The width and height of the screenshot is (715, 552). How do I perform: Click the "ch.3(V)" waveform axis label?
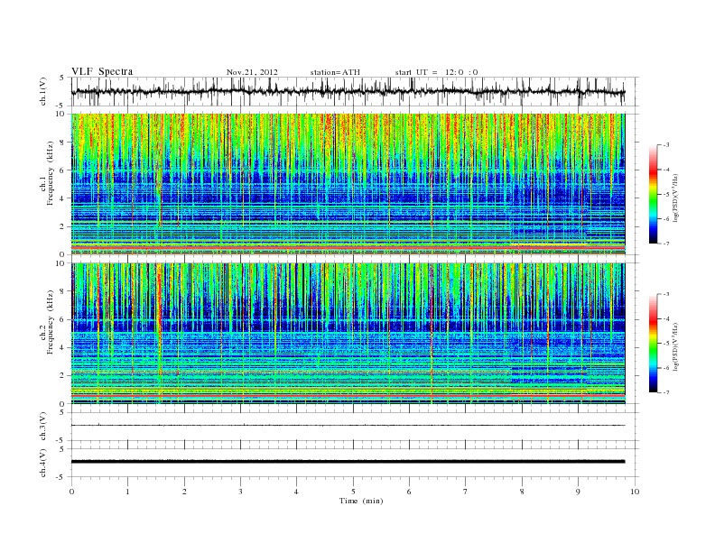(x=43, y=427)
